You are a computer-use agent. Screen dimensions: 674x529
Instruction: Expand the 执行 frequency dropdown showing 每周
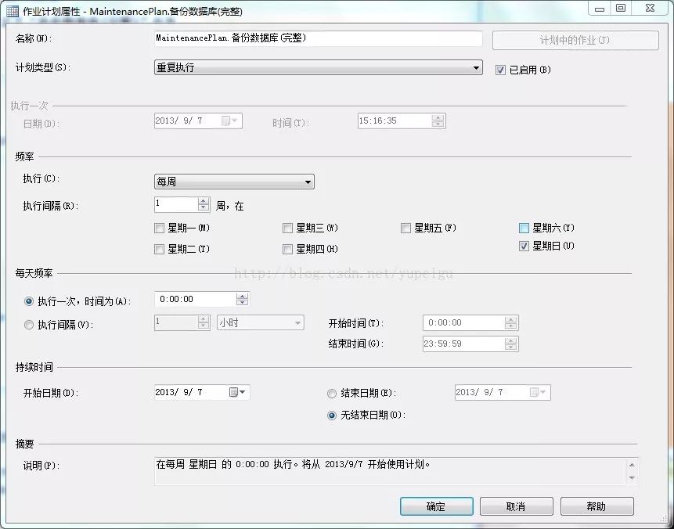pyautogui.click(x=234, y=182)
